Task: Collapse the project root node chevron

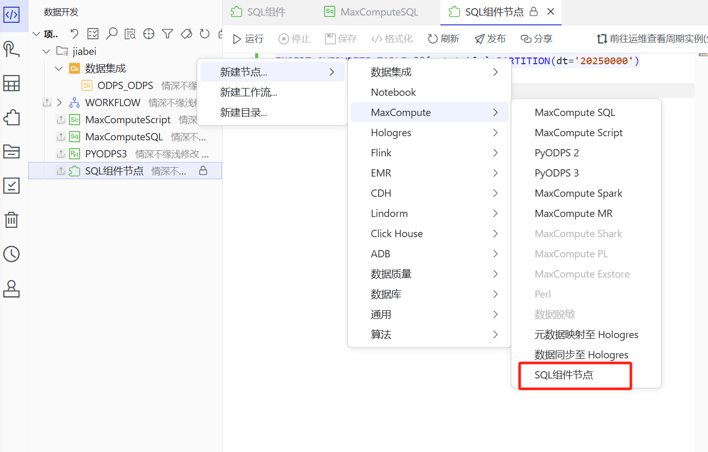Action: pos(36,34)
